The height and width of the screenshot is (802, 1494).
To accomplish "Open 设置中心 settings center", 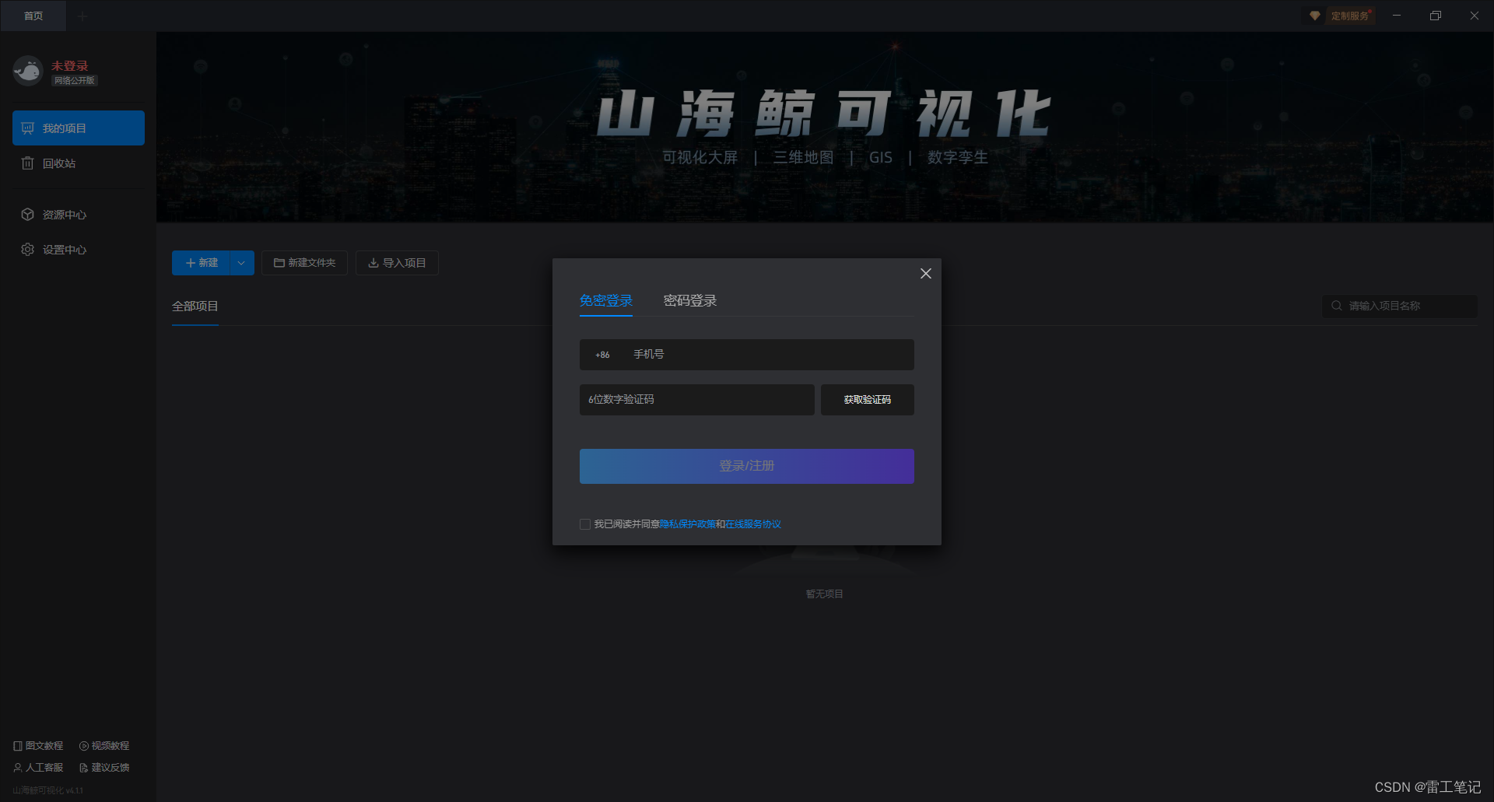I will pyautogui.click(x=79, y=250).
